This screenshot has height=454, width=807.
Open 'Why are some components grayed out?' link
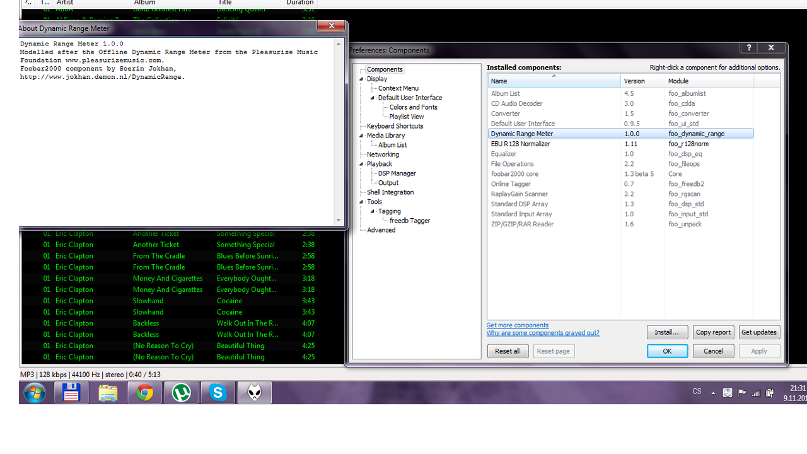(x=543, y=333)
